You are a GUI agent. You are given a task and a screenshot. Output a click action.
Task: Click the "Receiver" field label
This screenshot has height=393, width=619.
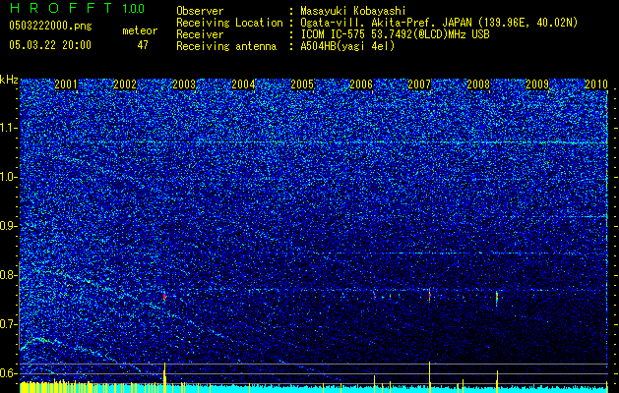[x=200, y=34]
